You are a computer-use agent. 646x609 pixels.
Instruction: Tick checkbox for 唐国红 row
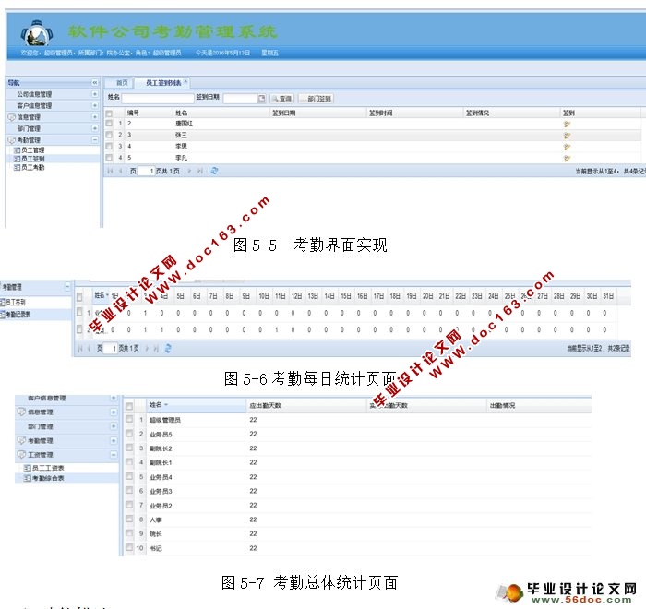[109, 124]
